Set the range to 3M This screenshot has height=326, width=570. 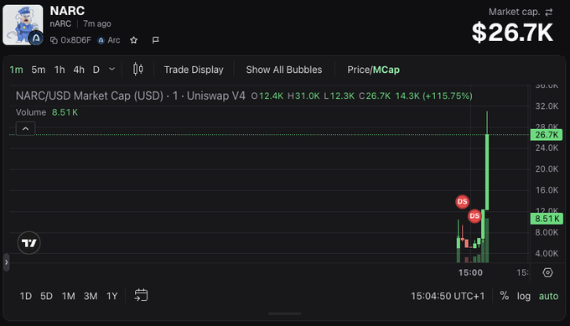tap(91, 296)
